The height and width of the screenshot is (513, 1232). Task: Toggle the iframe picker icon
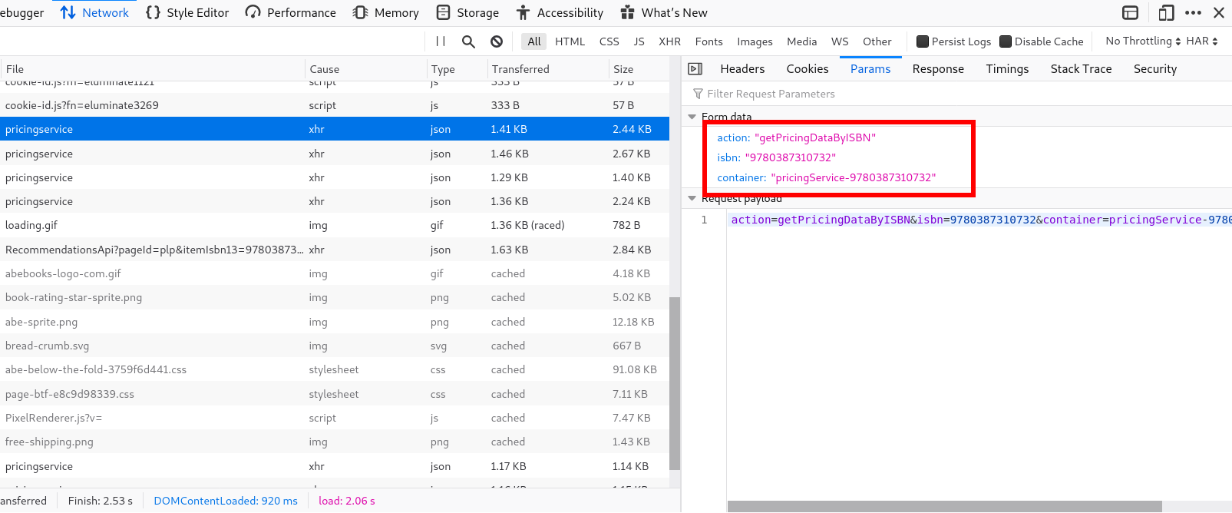(x=1130, y=12)
